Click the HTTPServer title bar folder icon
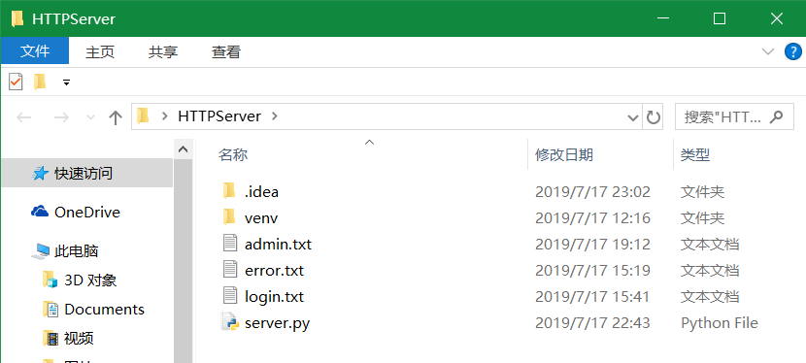Image resolution: width=806 pixels, height=363 pixels. tap(17, 18)
